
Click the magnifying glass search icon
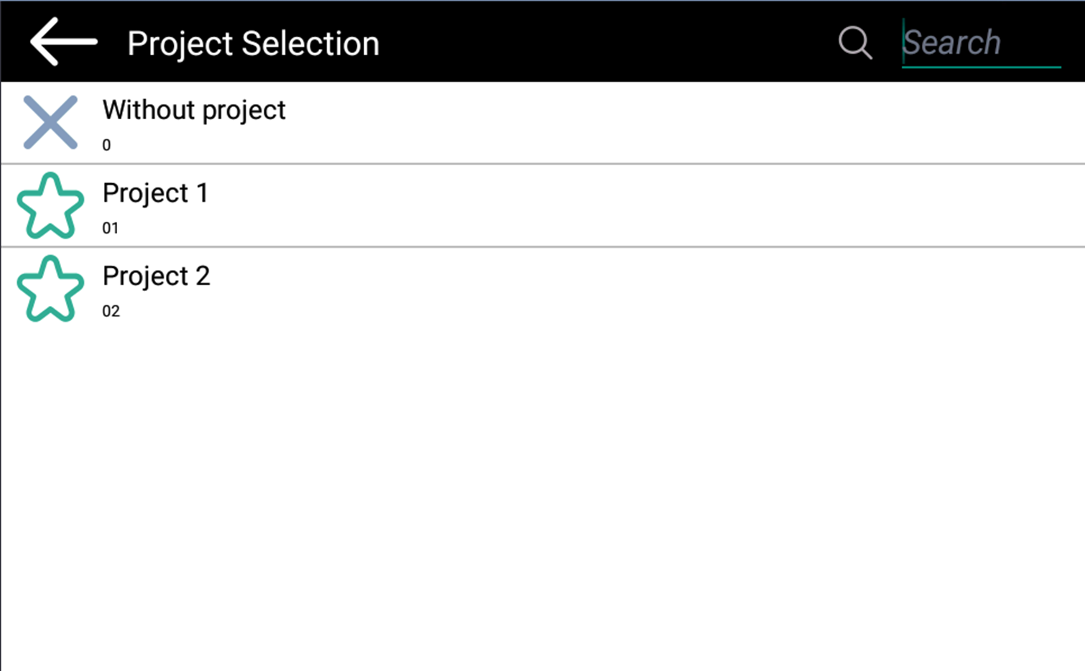pos(855,42)
